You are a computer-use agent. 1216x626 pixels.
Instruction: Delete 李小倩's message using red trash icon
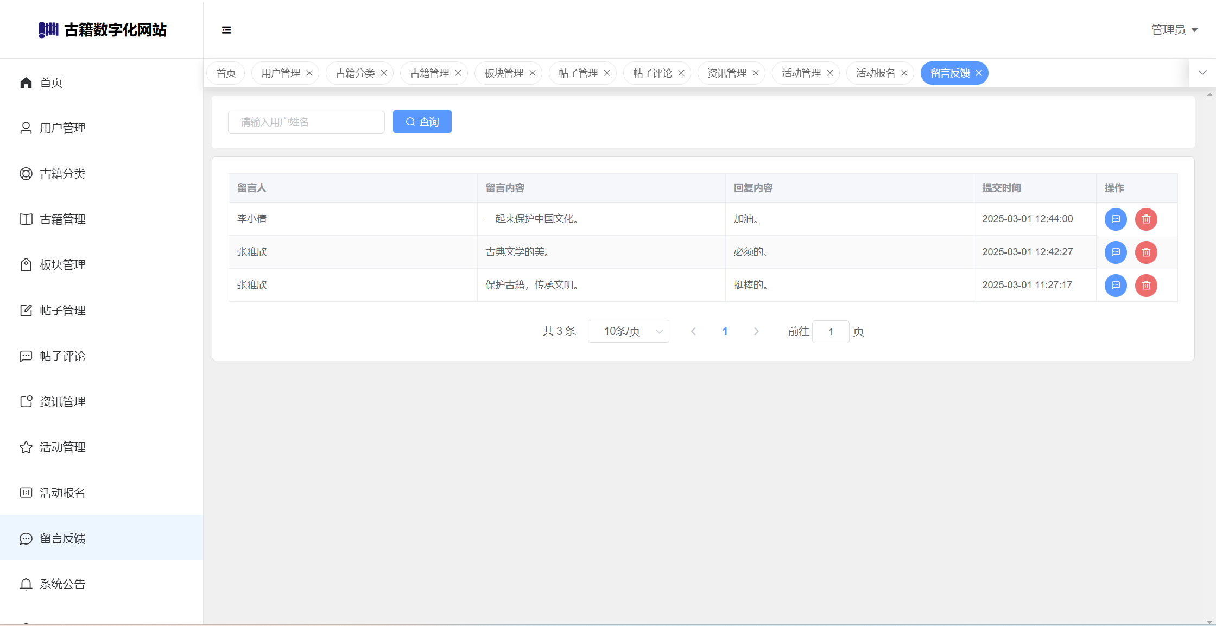coord(1146,219)
